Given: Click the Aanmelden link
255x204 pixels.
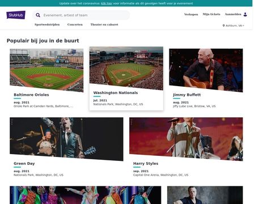Looking at the screenshot, I should pos(233,14).
